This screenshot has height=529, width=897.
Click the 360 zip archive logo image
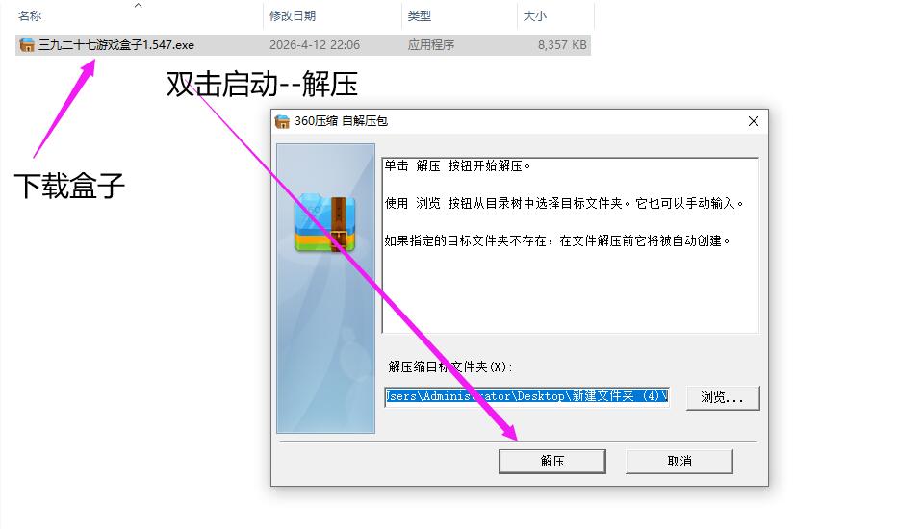pos(325,224)
